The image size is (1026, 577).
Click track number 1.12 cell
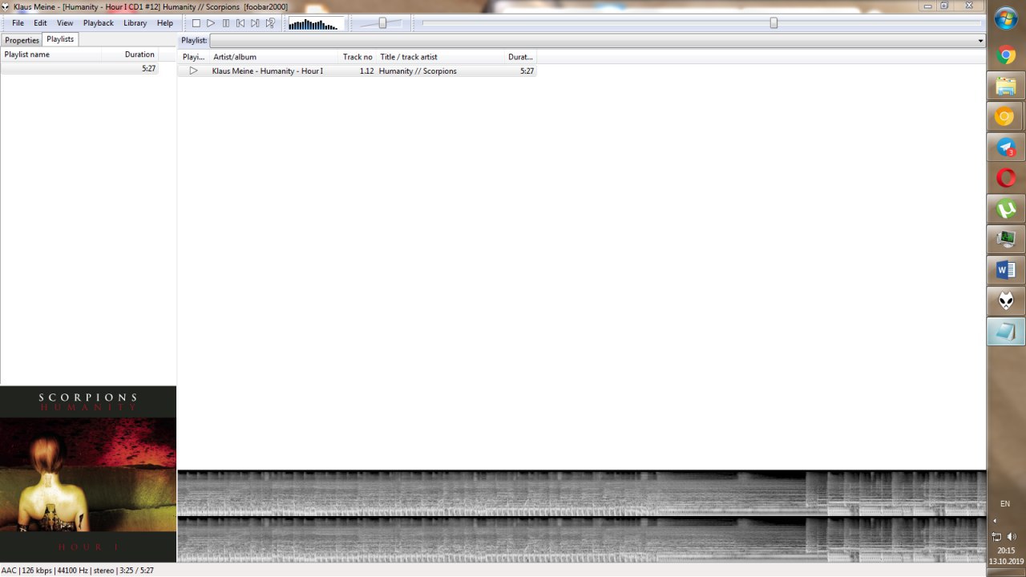point(366,71)
